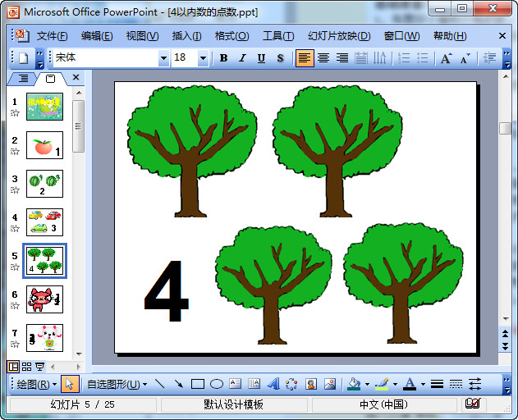Open the 插入(I) menu
518x420 pixels.
coord(186,35)
